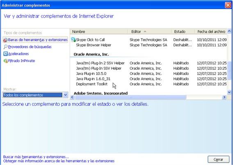Image resolution: width=233 pixels, height=165 pixels.
Task: Open Obtener más información acerca link
Action: click(59, 161)
